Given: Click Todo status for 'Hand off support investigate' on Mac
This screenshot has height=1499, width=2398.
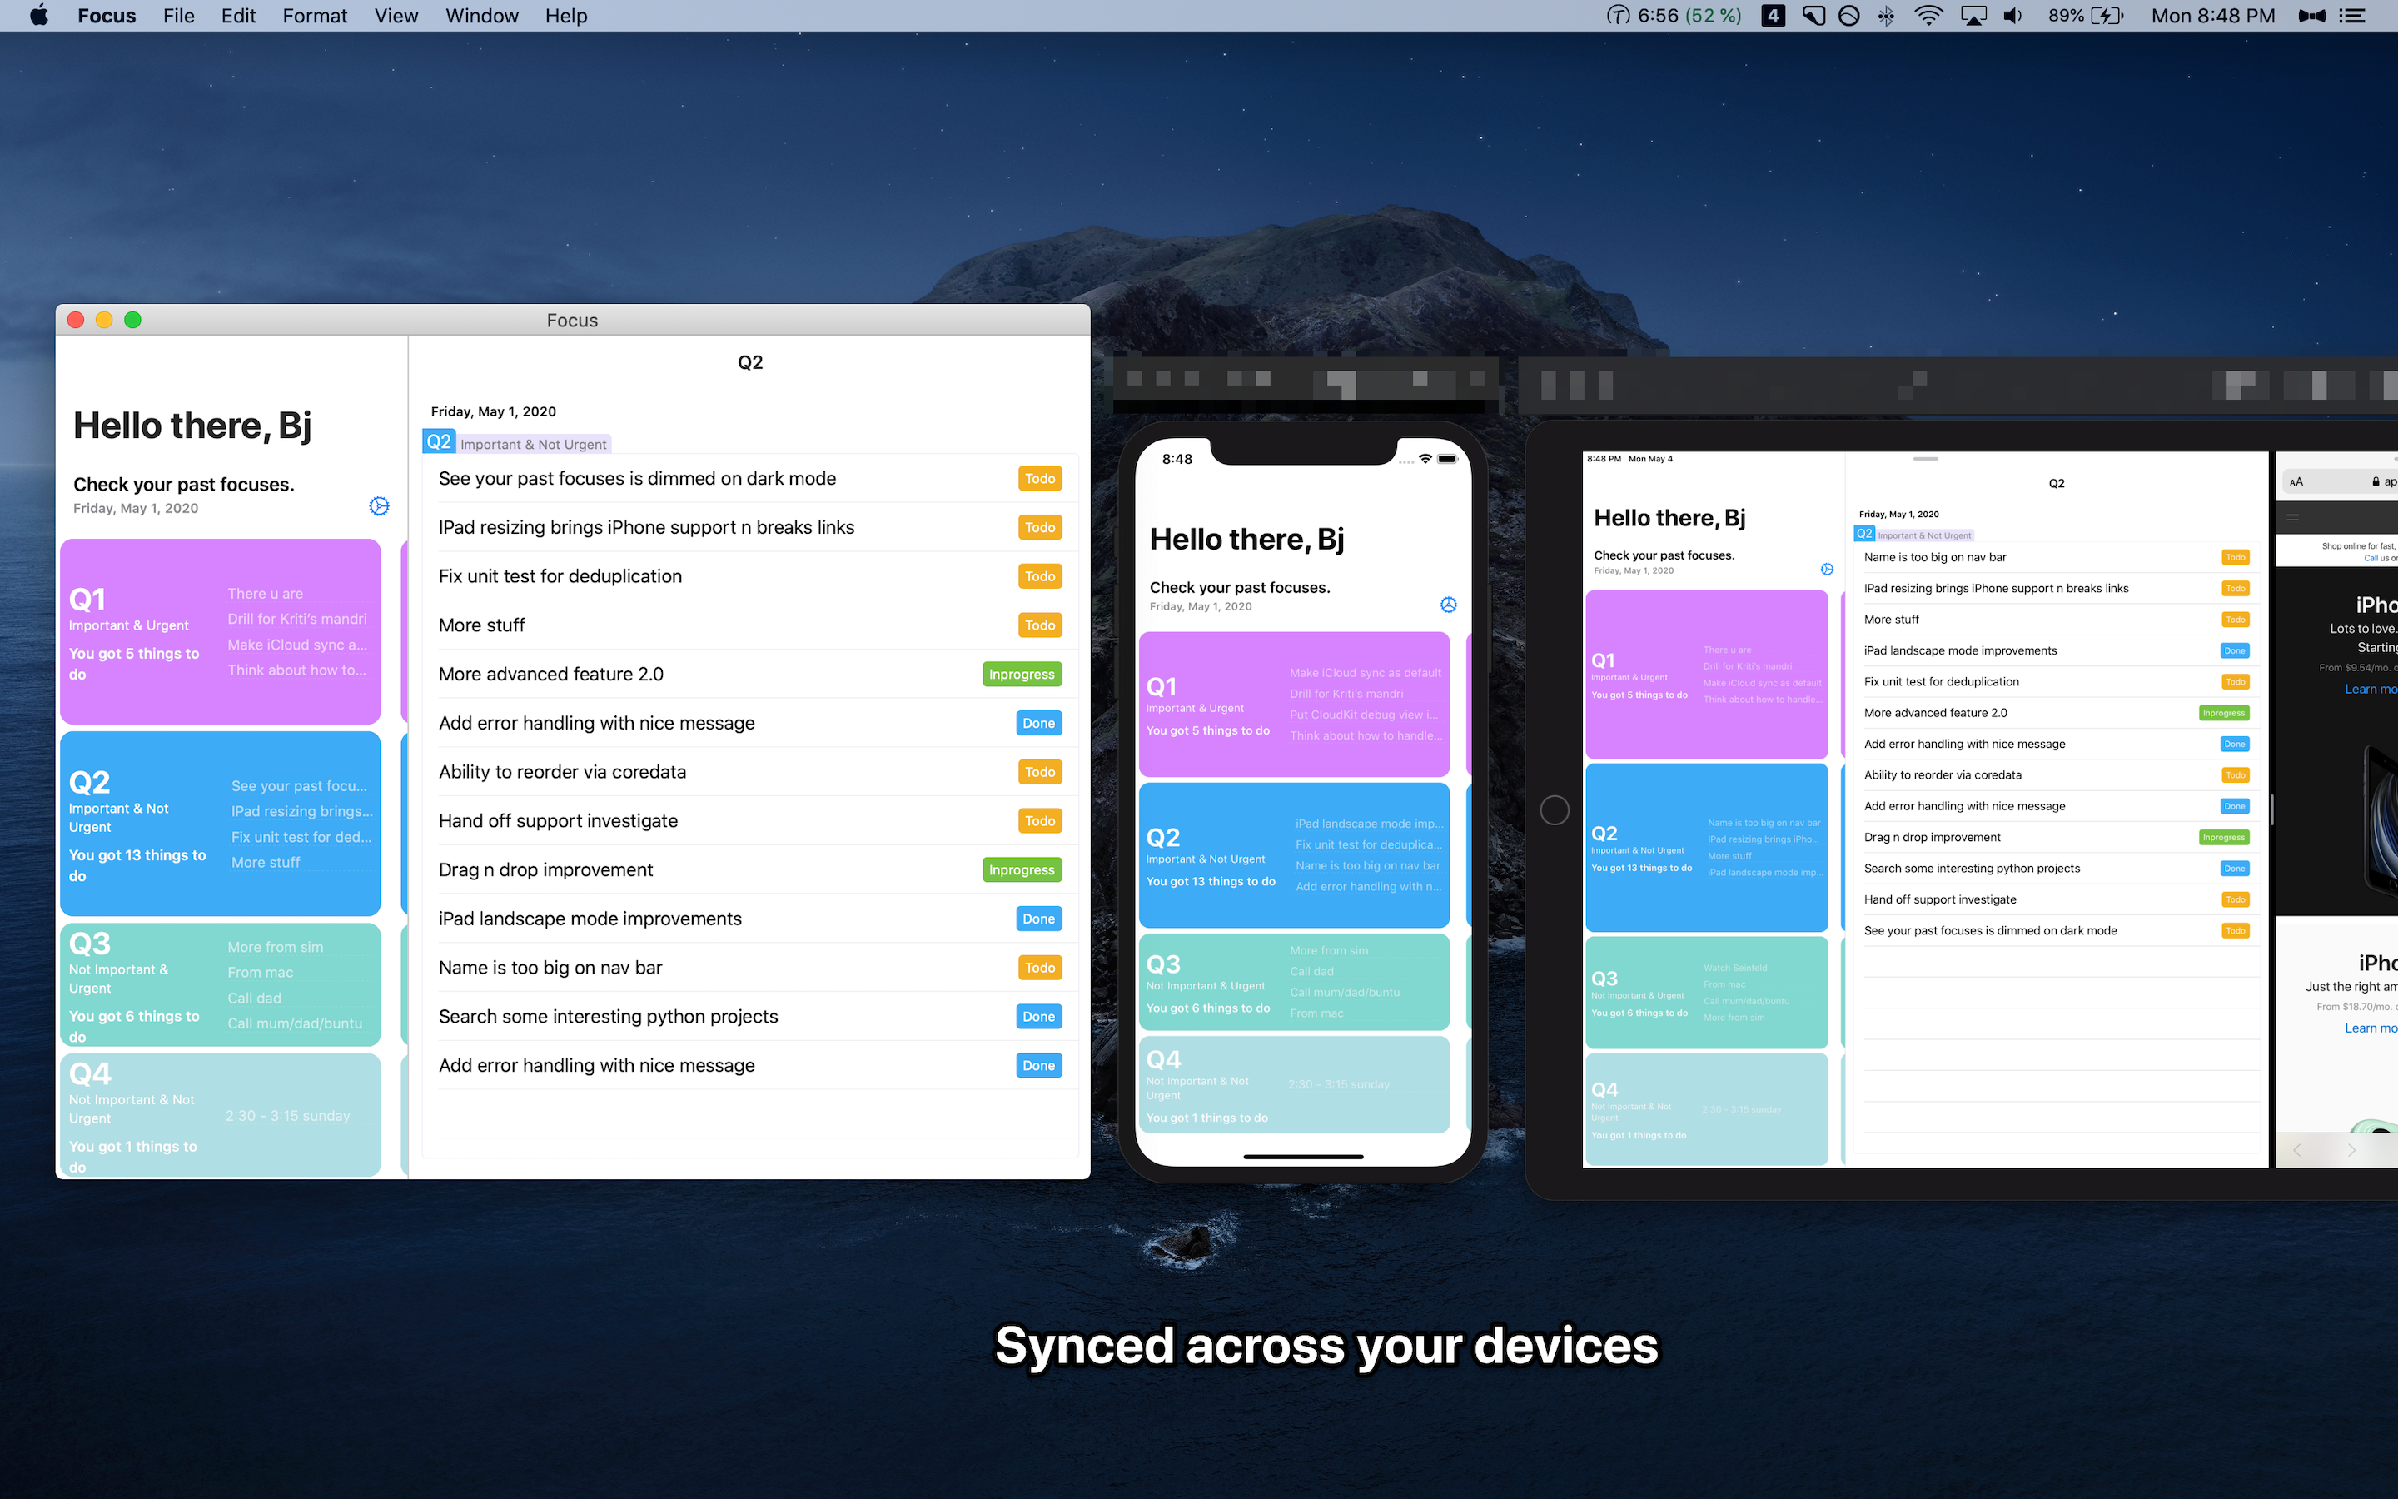Looking at the screenshot, I should click(x=1039, y=821).
